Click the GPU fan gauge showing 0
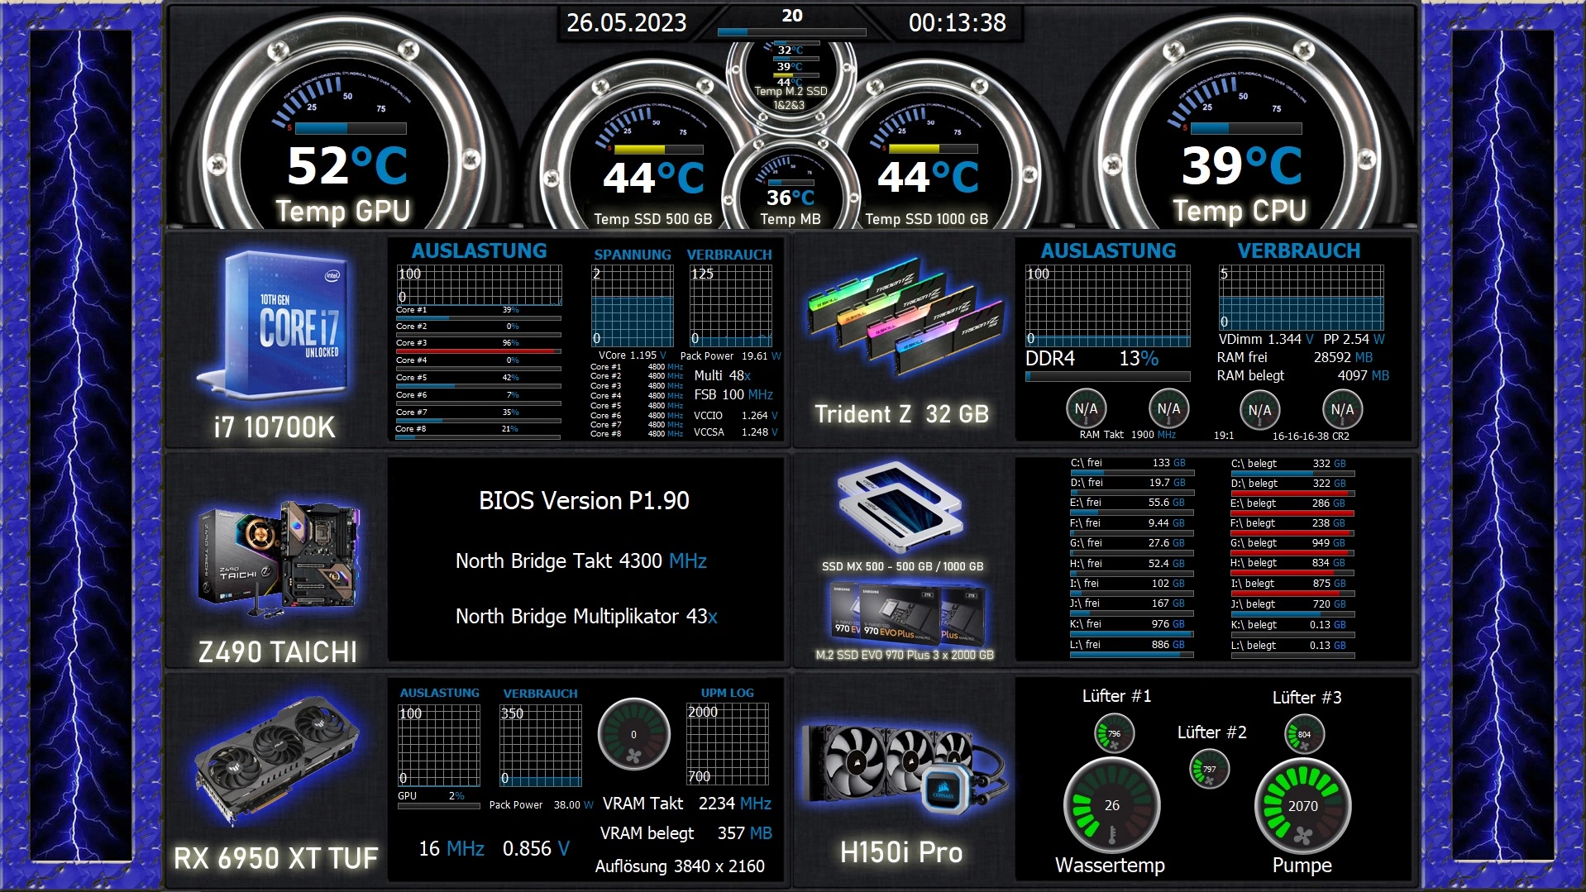 pos(633,734)
